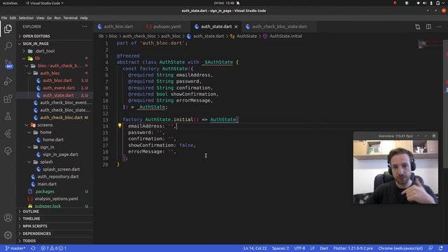Collapse the auth_bloc folder
Screen dimensions: 448x252
[x=55, y=73]
